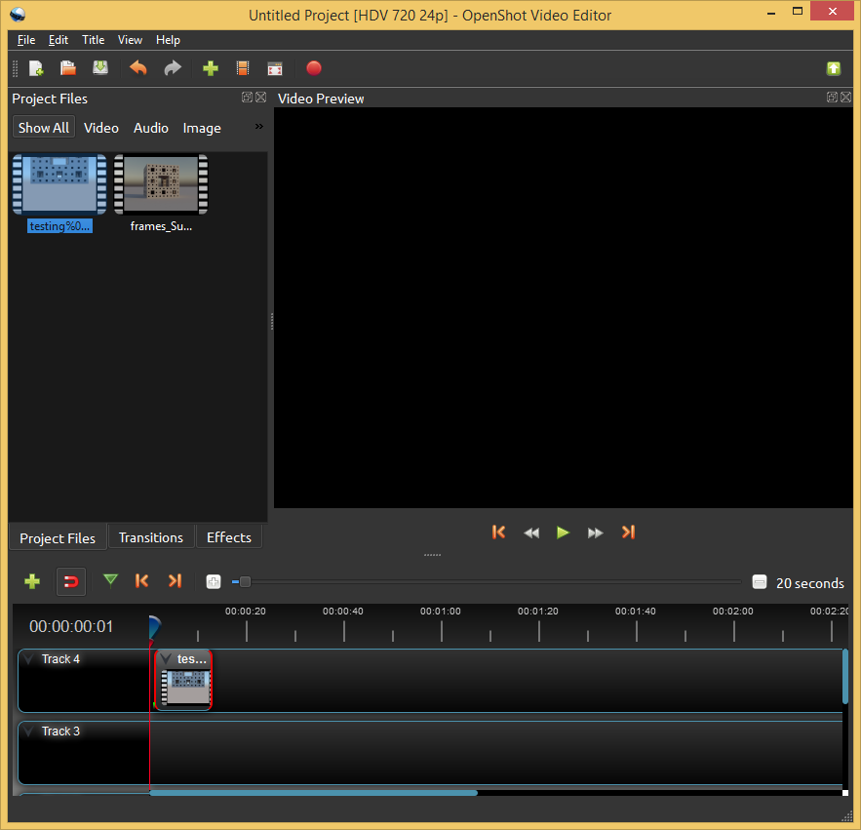
Task: Fast forward the video preview
Action: coord(595,533)
